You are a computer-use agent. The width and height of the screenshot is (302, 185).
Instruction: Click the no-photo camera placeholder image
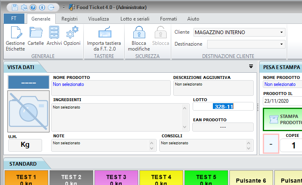coord(28,111)
